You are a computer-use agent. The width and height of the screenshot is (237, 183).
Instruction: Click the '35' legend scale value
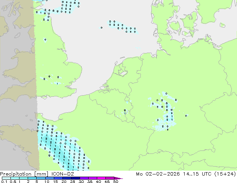click(90, 182)
